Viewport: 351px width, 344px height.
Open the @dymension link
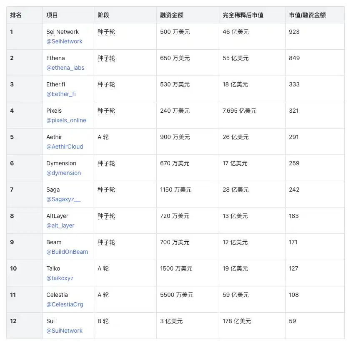(x=63, y=173)
